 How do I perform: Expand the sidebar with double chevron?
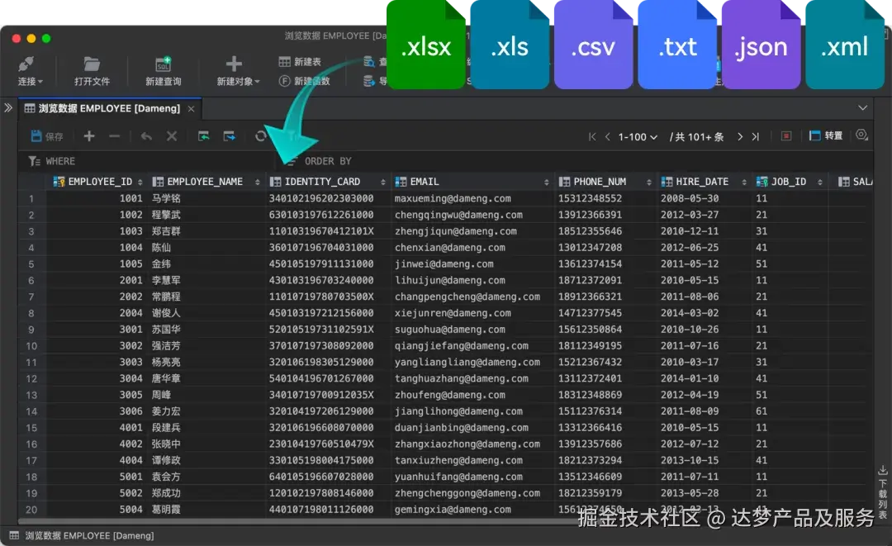pos(8,107)
